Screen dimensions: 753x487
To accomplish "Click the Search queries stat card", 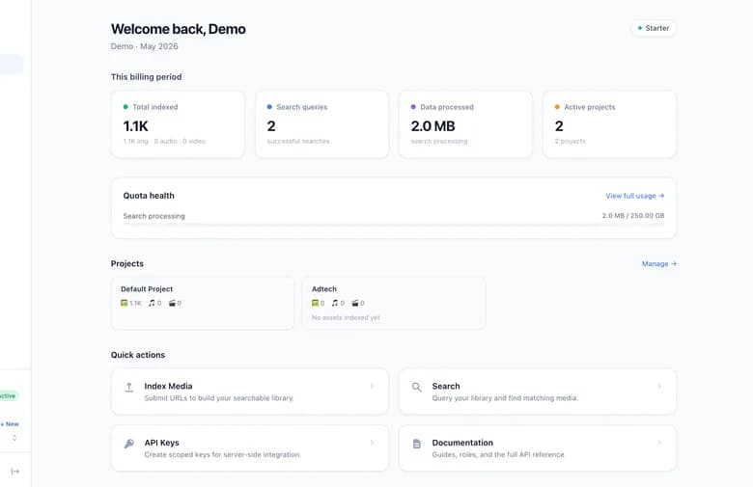I will (x=321, y=124).
